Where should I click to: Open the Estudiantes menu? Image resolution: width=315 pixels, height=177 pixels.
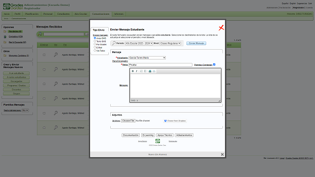[x=63, y=14]
